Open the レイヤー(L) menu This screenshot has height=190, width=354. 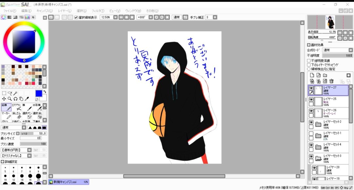65,11
